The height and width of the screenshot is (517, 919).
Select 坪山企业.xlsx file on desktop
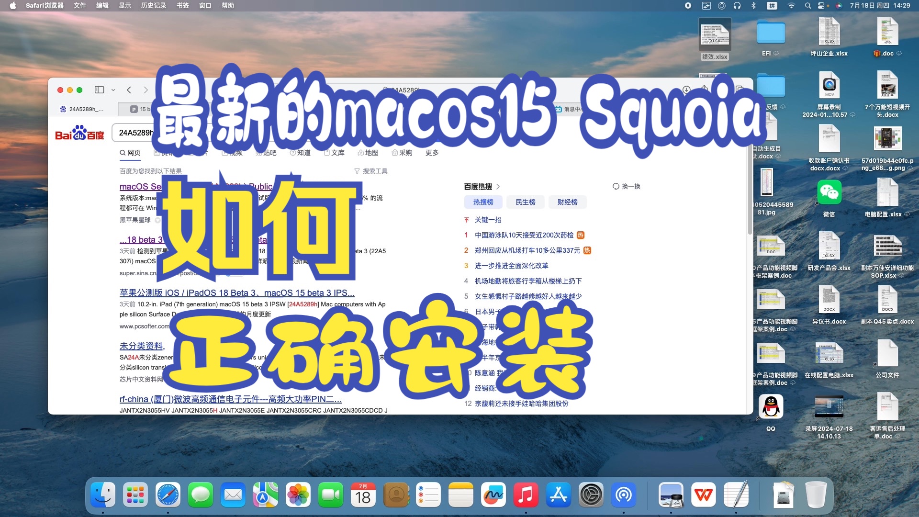click(829, 37)
